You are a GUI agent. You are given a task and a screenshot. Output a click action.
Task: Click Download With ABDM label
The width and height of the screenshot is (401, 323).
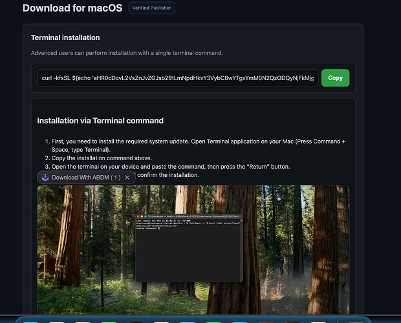click(x=86, y=178)
